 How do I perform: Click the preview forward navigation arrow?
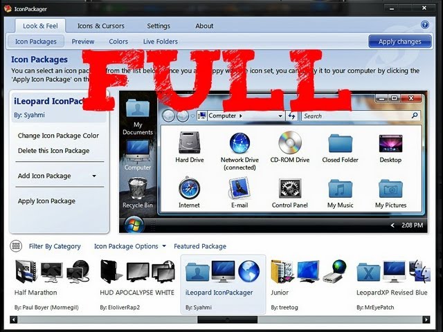(x=183, y=116)
